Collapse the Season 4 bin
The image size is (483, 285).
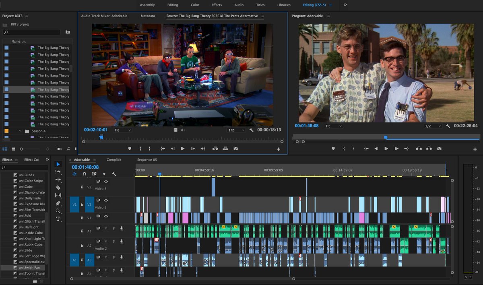pos(20,131)
